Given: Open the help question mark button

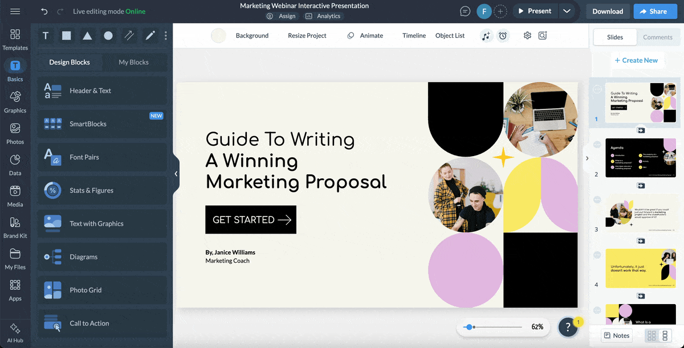Looking at the screenshot, I should [568, 327].
